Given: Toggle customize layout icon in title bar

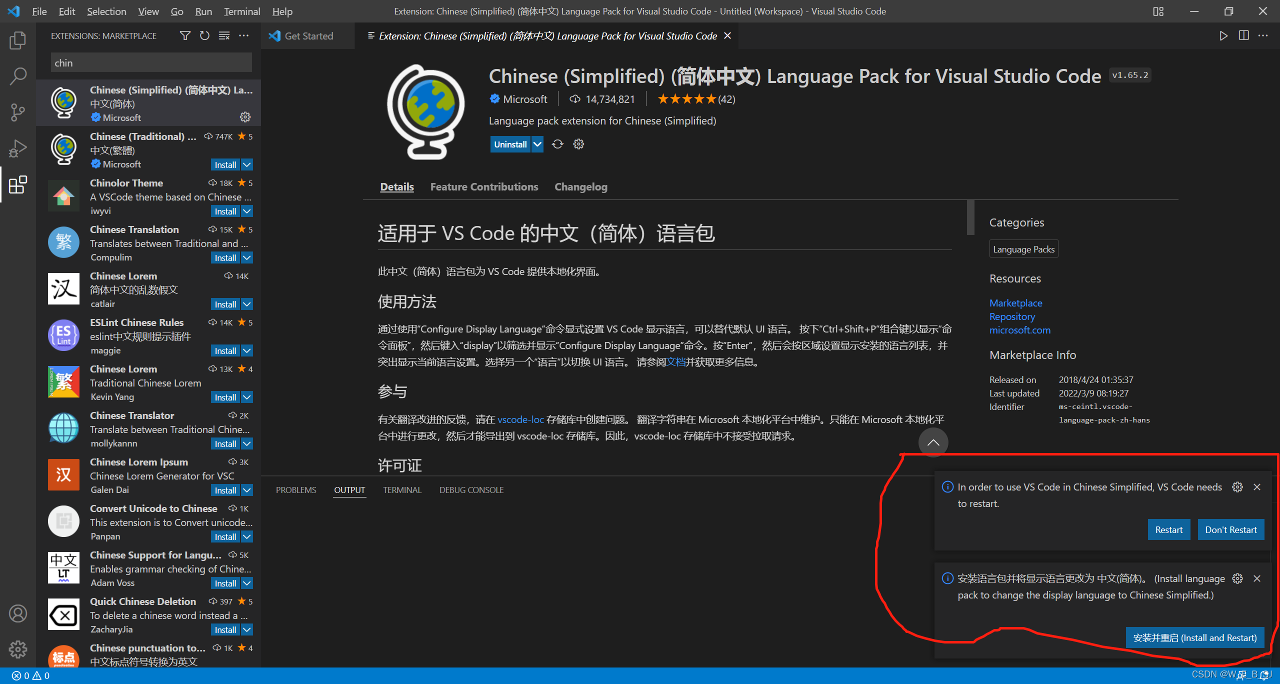Looking at the screenshot, I should tap(1158, 11).
